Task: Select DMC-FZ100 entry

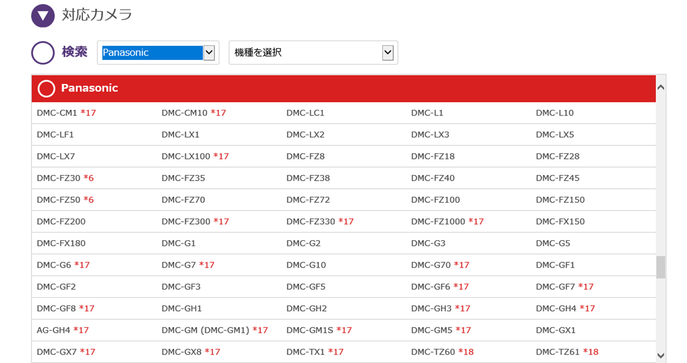Action: tap(436, 200)
